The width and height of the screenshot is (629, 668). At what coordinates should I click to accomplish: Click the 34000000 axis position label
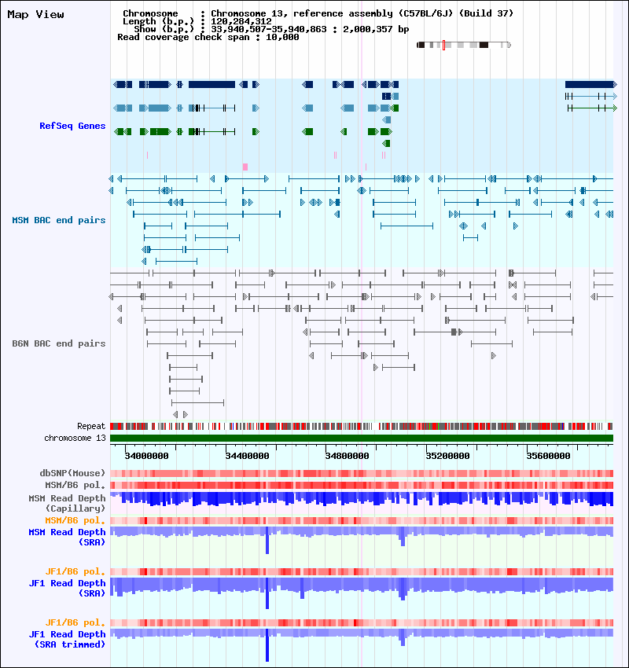[x=146, y=456]
